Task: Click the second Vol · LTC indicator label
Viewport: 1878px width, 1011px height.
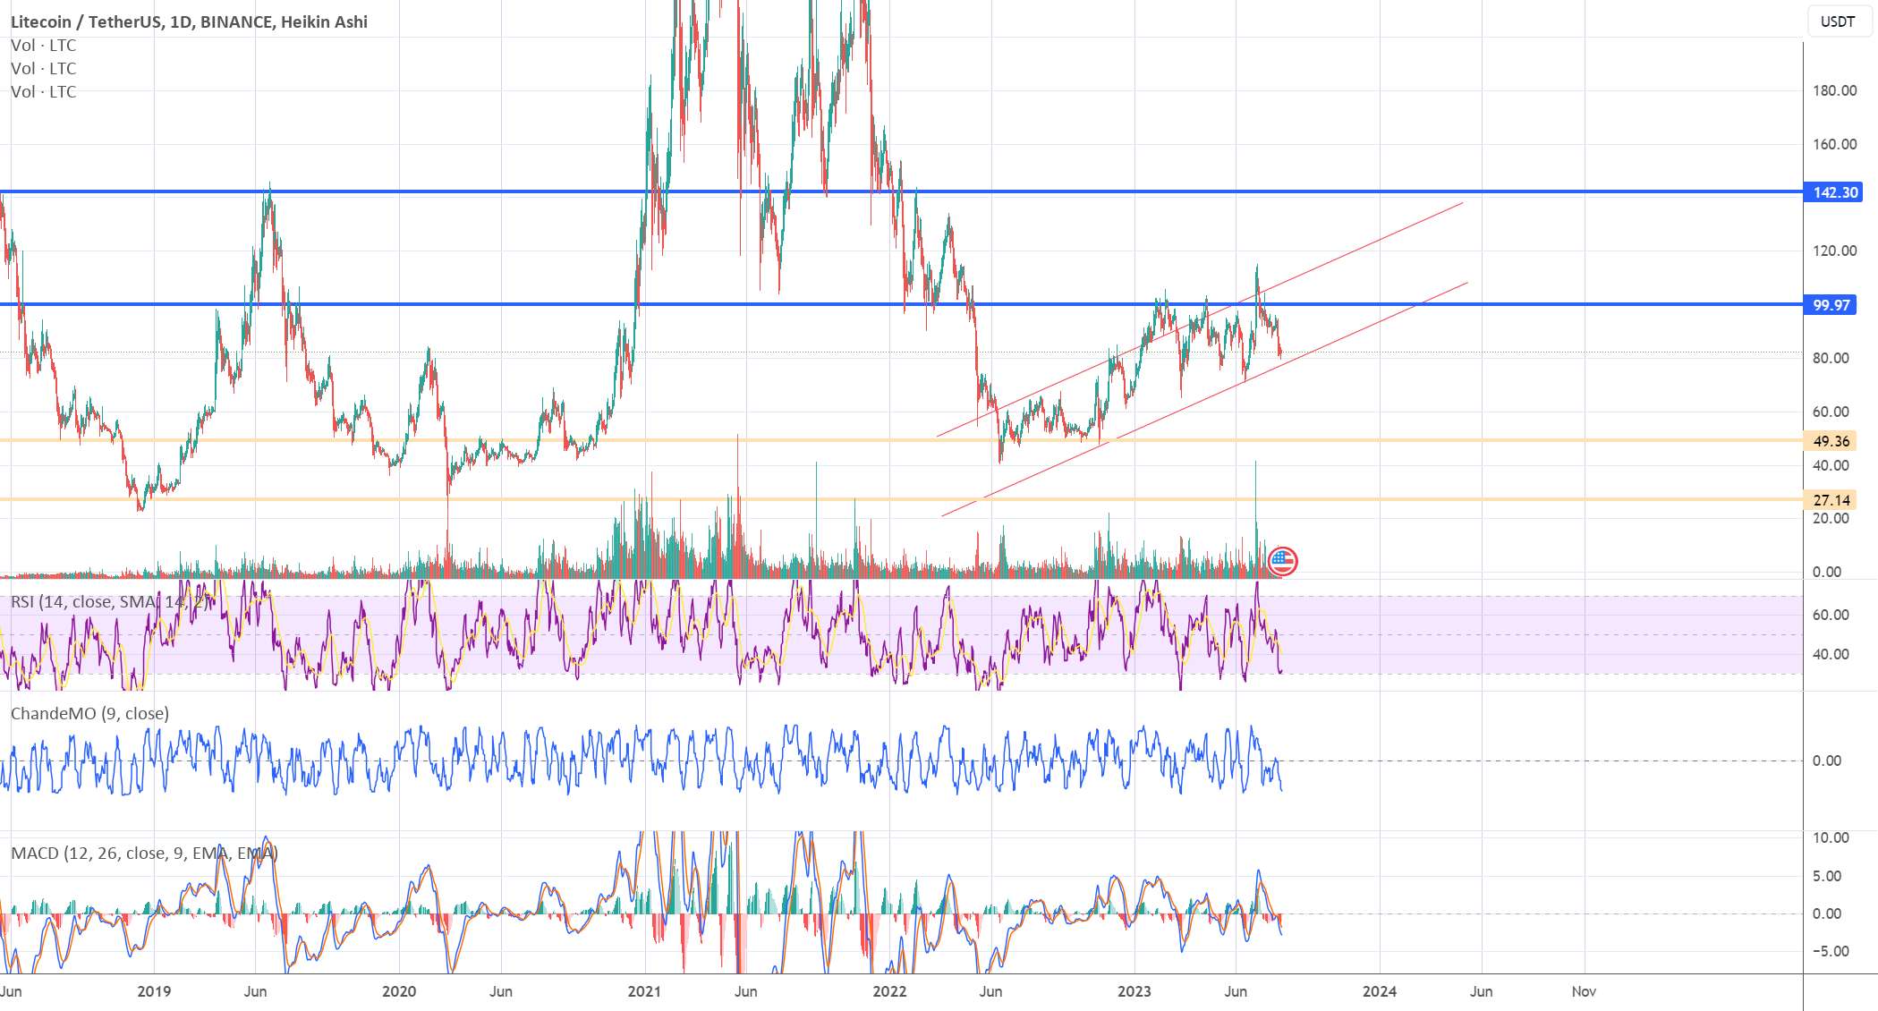Action: [43, 69]
